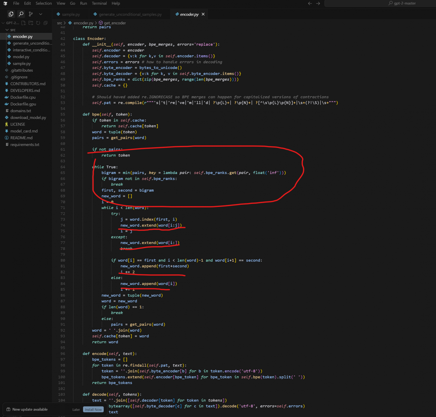Open generate_unconditional file in explorer
This screenshot has width=436, height=417.
click(x=26, y=43)
